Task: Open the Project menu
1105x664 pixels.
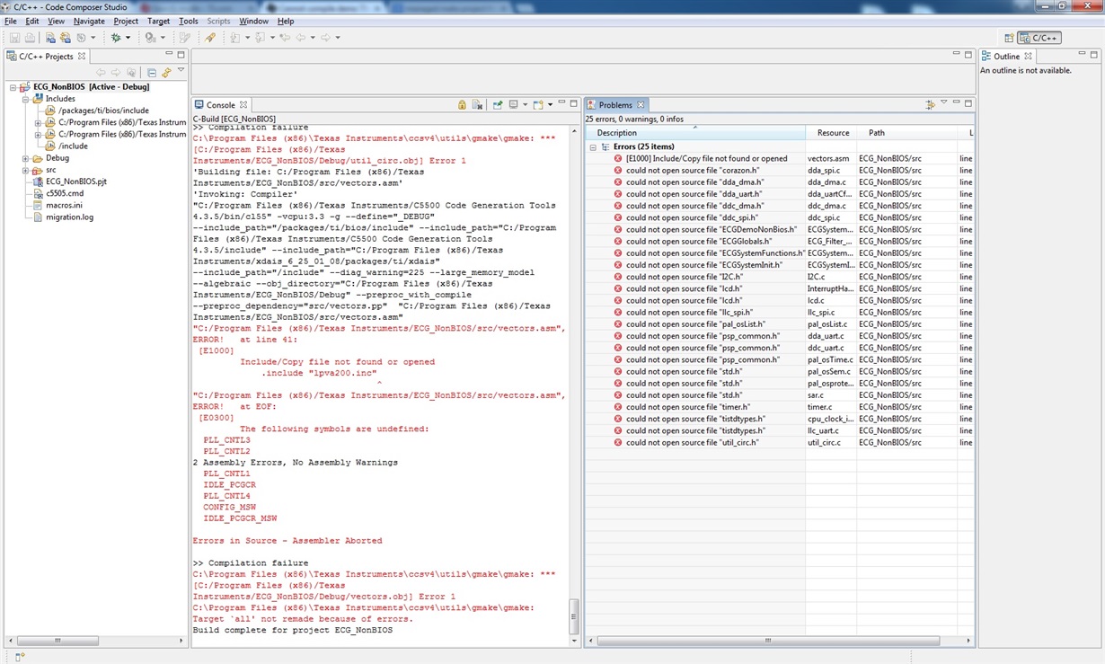Action: point(126,21)
